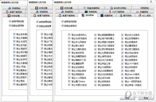Toggle 禁止唯品会 in leftmost window

pos(14,70)
